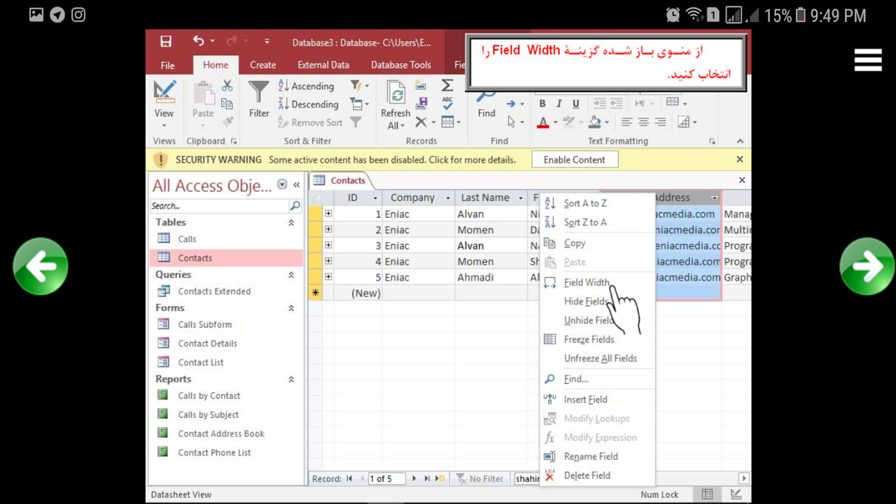The width and height of the screenshot is (896, 504).
Task: Toggle Italic formatting
Action: pos(559,103)
